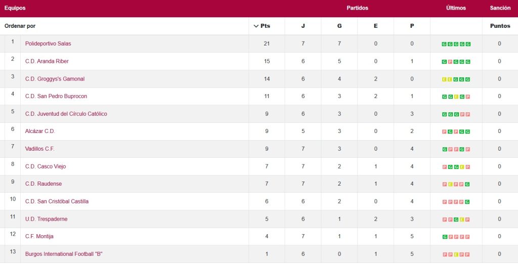Sort by the E column header

(375, 26)
